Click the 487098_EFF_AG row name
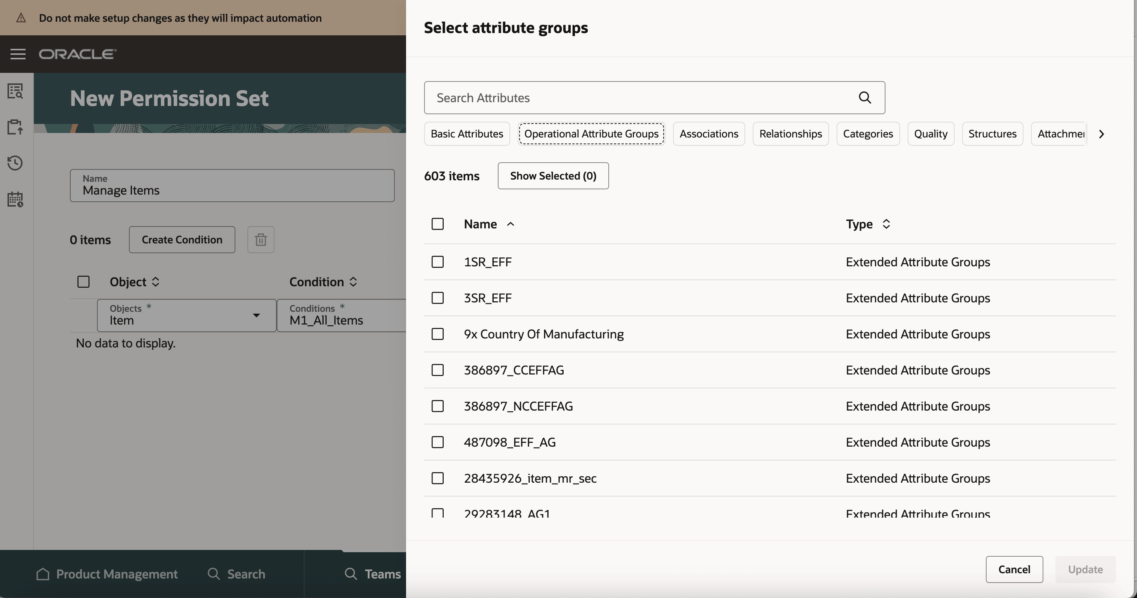The image size is (1137, 598). click(510, 442)
